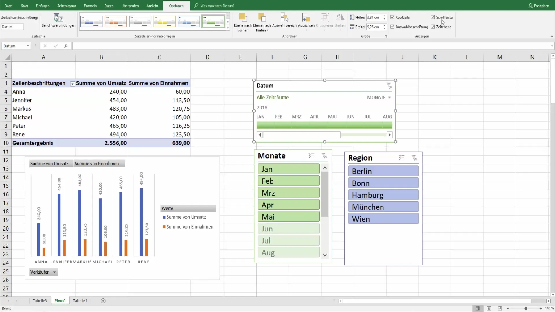
Task: Click the zoom slider handle
Action: pyautogui.click(x=526, y=309)
